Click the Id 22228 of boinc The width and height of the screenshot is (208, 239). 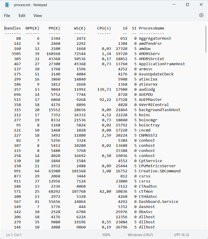tap(121, 115)
